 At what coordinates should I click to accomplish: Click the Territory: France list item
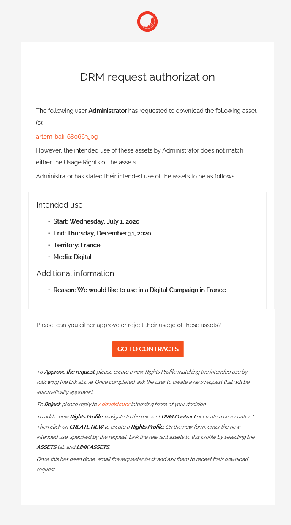76,245
